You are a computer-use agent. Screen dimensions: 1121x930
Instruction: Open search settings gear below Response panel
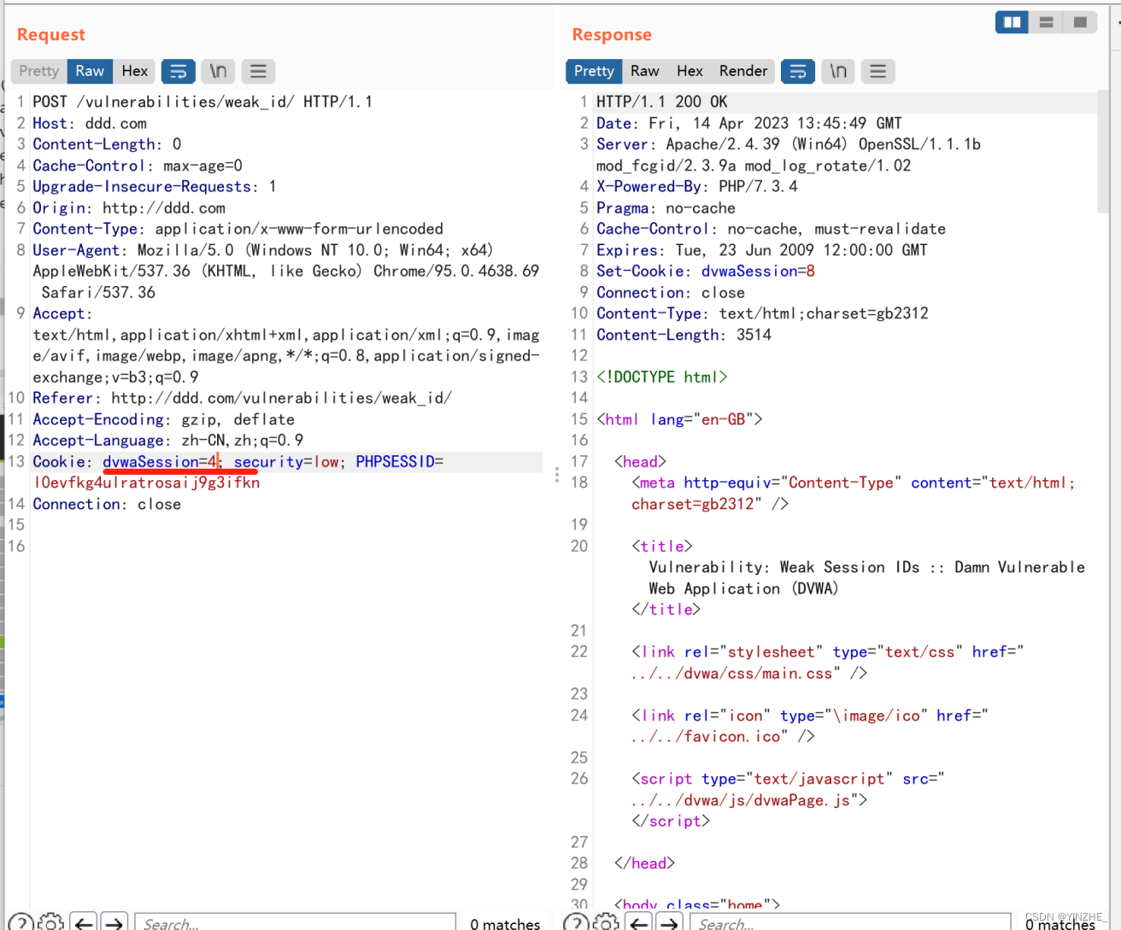607,922
